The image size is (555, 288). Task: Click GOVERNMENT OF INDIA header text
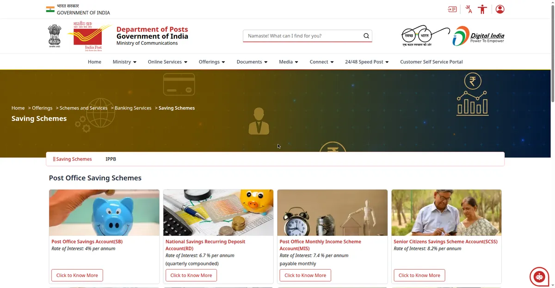[x=83, y=13]
